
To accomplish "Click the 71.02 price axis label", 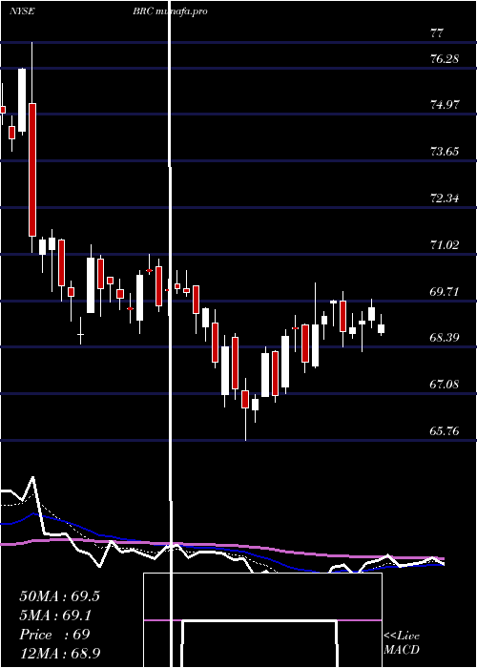I will pyautogui.click(x=445, y=245).
